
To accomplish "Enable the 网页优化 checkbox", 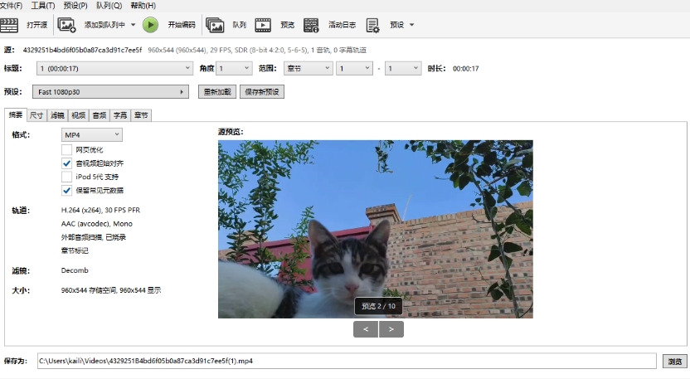I will click(x=66, y=149).
